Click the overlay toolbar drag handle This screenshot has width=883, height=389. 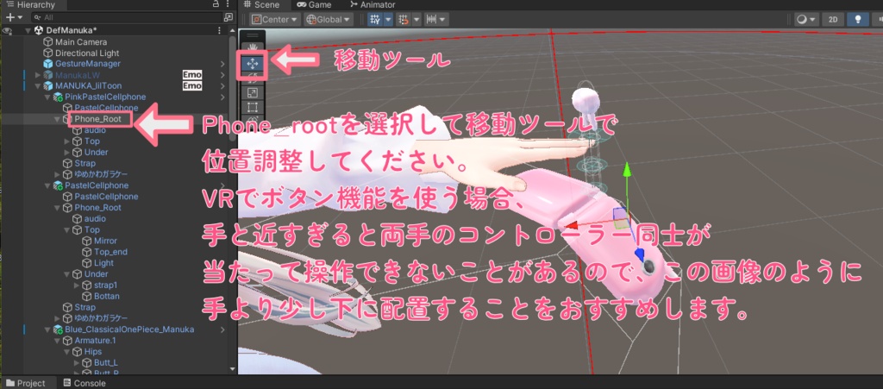pos(253,35)
